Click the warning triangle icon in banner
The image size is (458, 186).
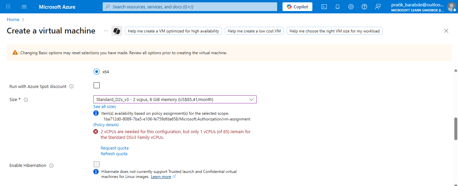pos(15,53)
